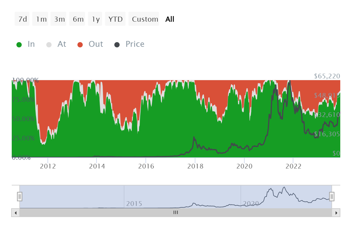Select the 1y time range
This screenshot has width=352, height=234.
tap(95, 19)
